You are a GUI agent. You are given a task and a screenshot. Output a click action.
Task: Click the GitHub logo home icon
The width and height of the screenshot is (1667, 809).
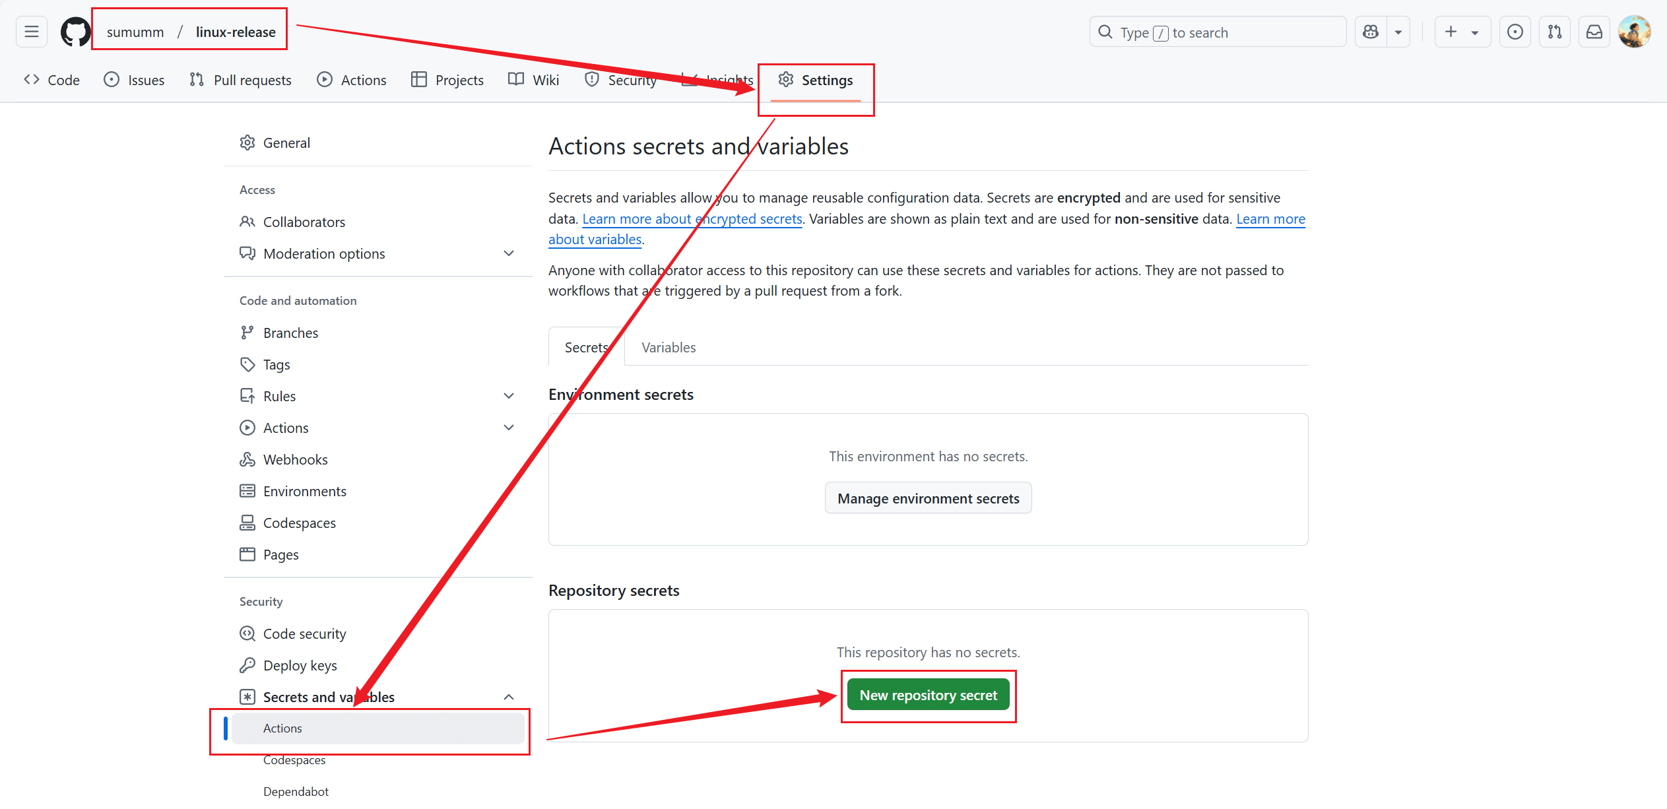75,32
